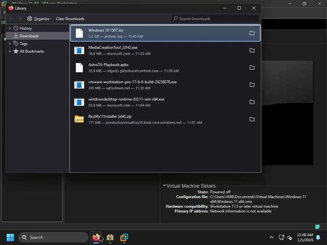This screenshot has height=245, width=327.
Task: Show Rectify11Installer zip in folder
Action: click(252, 119)
